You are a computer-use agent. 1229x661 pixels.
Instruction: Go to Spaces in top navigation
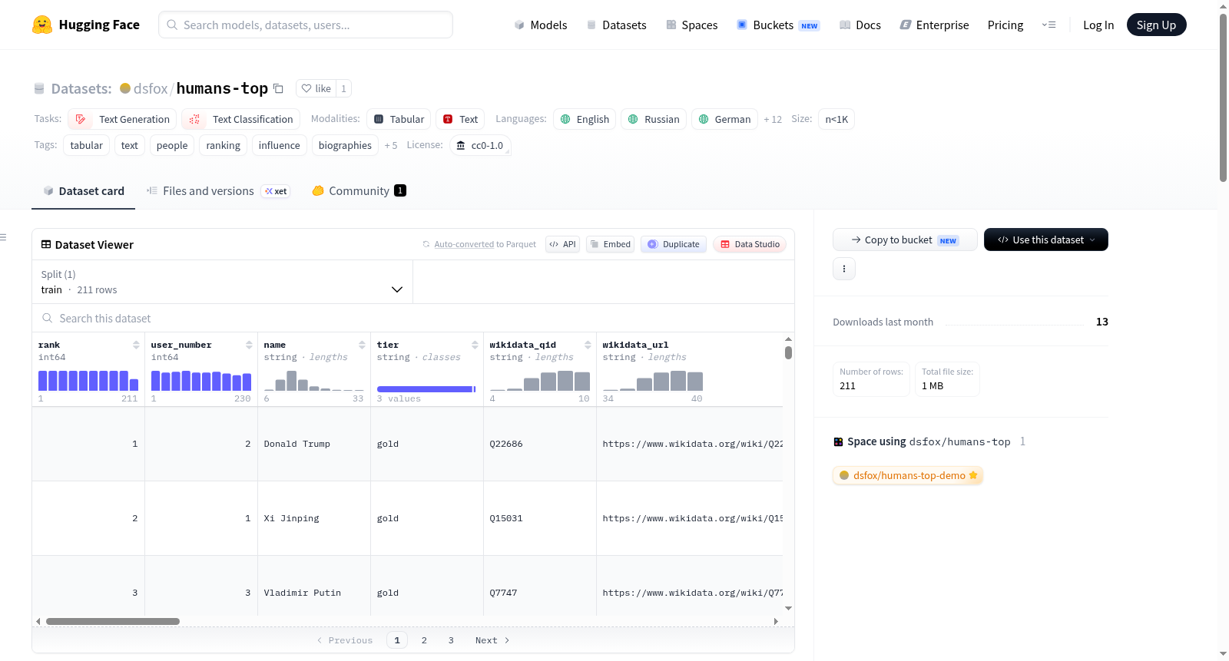691,25
